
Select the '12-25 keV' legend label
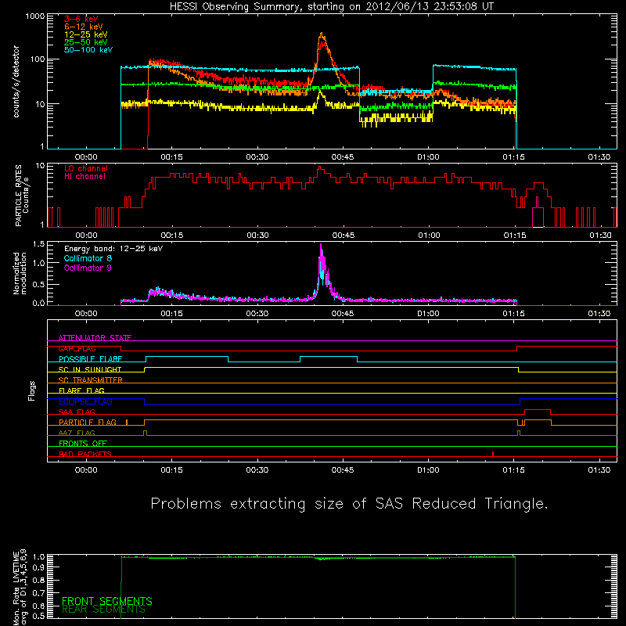(86, 34)
